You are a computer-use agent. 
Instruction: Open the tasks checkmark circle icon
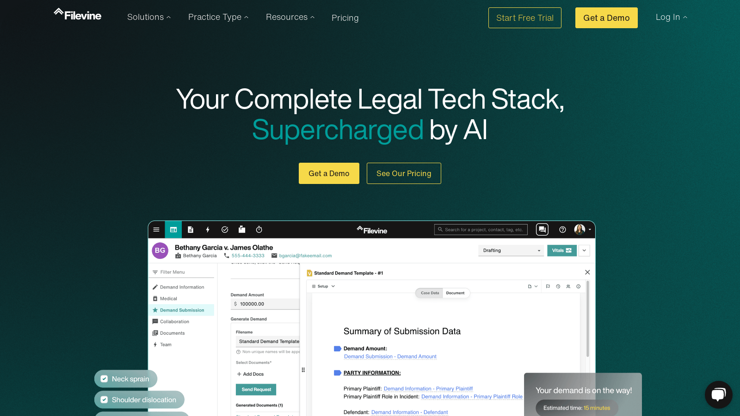225,230
